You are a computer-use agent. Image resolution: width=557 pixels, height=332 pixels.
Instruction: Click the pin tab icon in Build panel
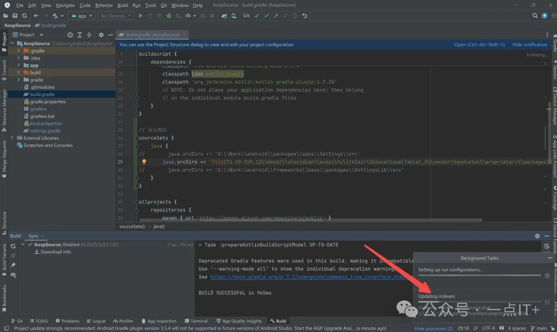coord(13,265)
